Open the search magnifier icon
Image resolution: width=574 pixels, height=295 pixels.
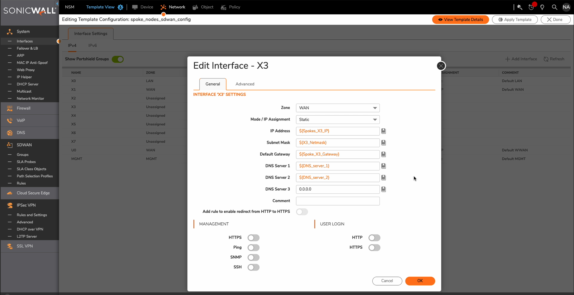[x=554, y=7]
